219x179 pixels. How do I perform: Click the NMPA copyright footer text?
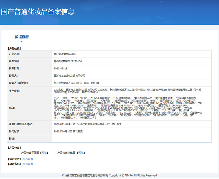coord(109,175)
